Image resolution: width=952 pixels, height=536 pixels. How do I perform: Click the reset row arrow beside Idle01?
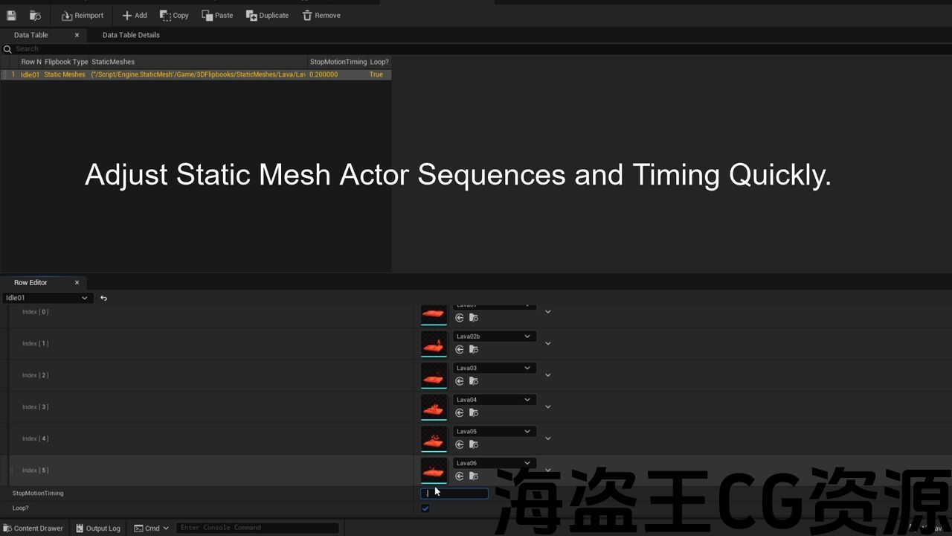pyautogui.click(x=104, y=298)
